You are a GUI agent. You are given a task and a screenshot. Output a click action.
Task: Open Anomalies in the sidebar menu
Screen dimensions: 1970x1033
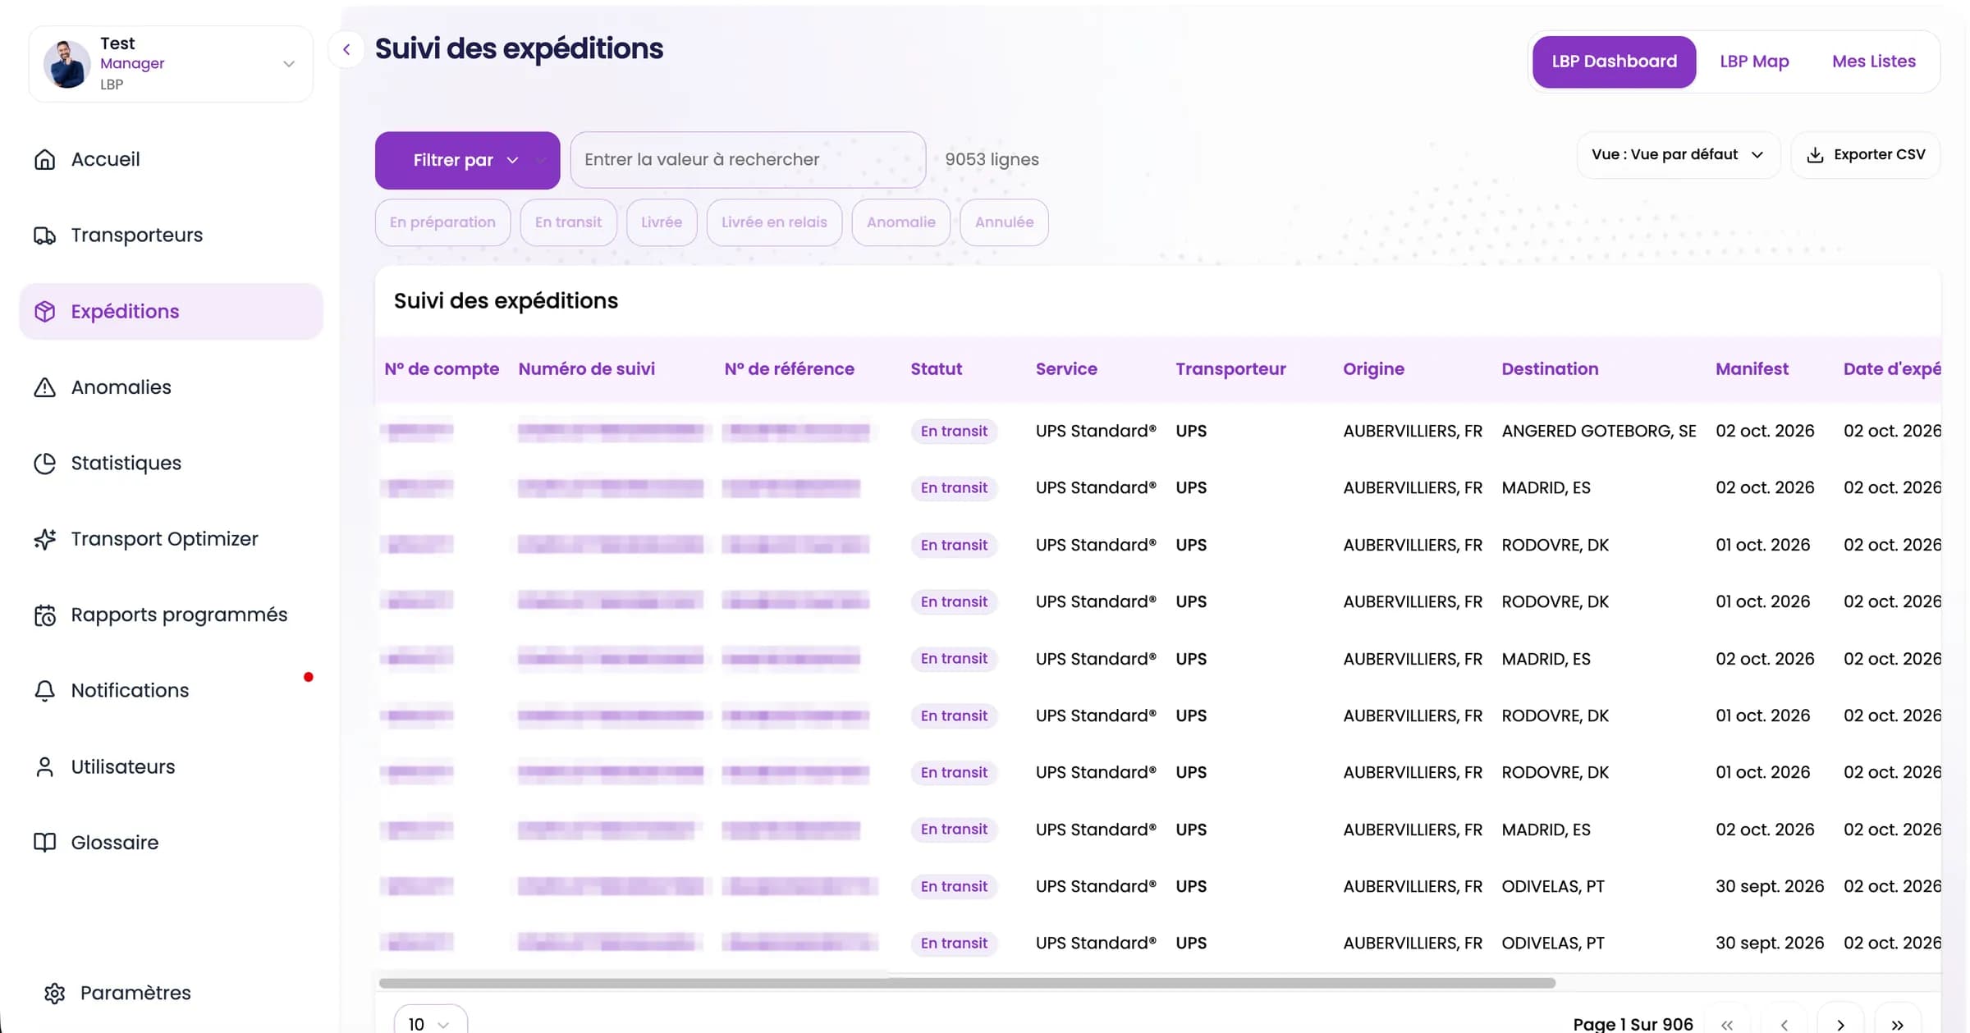171,387
